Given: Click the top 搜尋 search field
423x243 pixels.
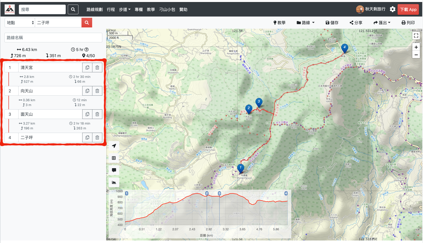Looking at the screenshot, I should click(42, 9).
